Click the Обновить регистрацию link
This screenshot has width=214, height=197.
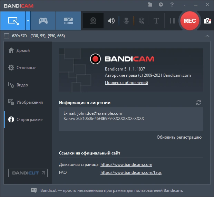click(179, 137)
